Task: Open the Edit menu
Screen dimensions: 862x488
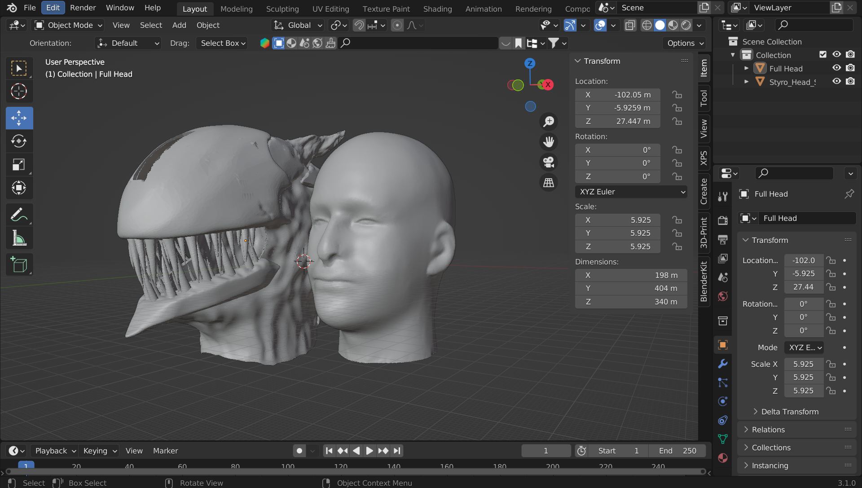Action: (x=53, y=8)
